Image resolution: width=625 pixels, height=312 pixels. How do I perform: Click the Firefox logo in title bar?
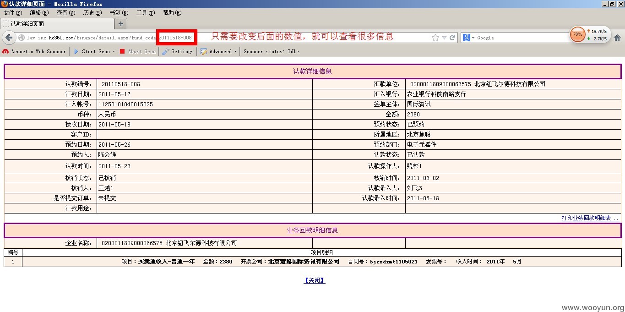(4, 4)
